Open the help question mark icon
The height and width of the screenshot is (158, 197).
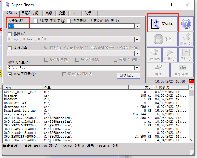(186, 24)
